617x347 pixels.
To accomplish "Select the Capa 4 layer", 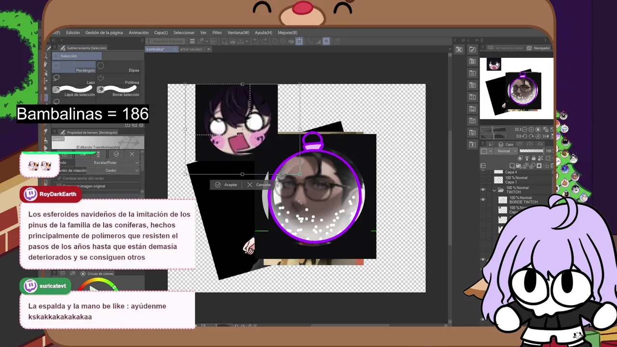I will [523, 172].
